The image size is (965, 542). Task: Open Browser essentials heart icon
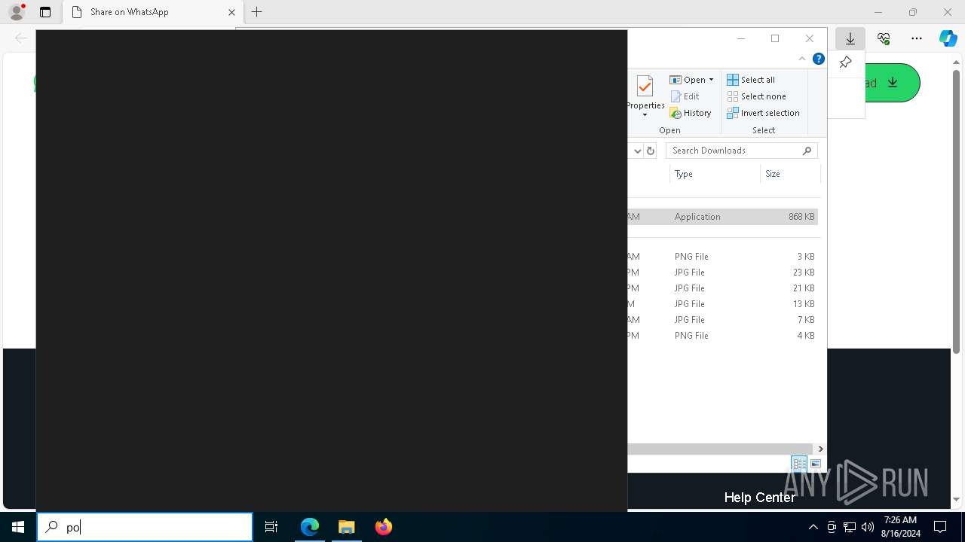884,38
